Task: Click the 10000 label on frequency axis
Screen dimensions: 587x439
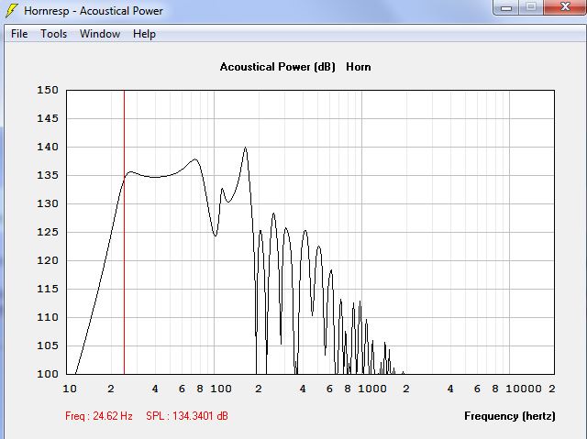Action: [x=524, y=389]
